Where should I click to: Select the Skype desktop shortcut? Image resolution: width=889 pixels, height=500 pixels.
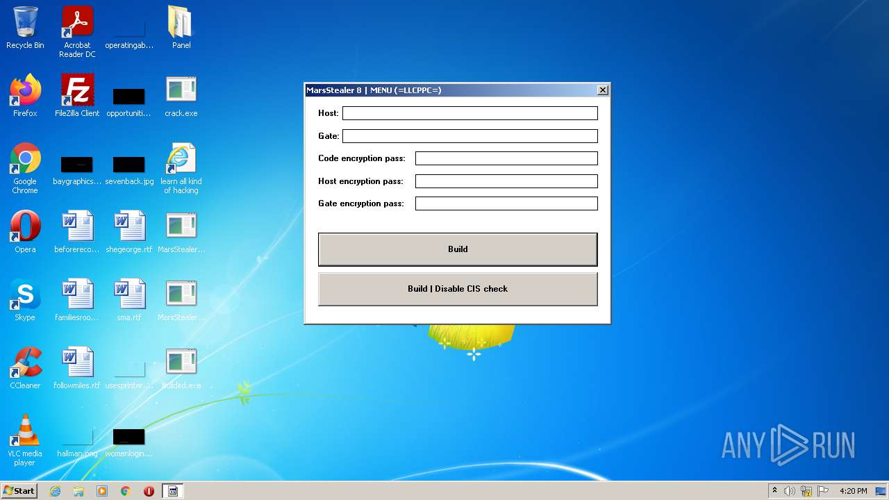(x=25, y=300)
